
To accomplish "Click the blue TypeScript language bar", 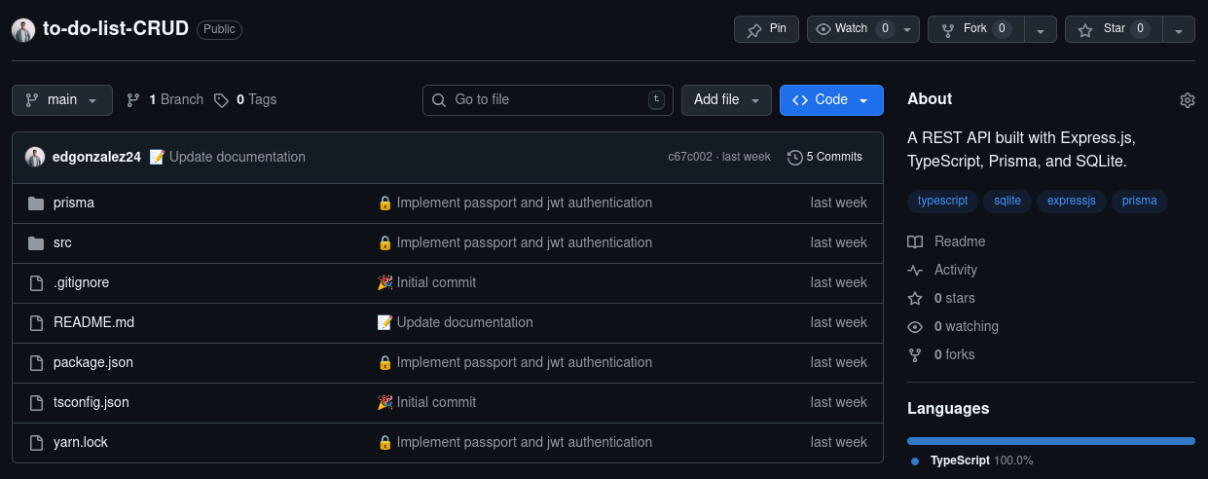I will tap(1051, 441).
